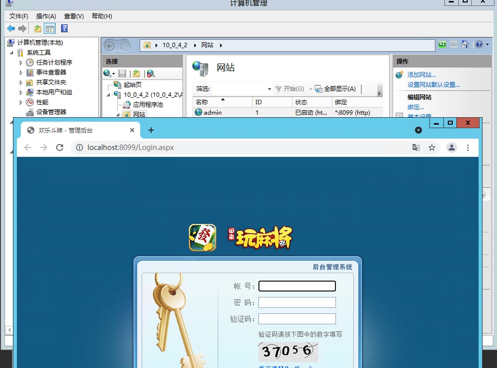The width and height of the screenshot is (497, 368).
Task: Open Google Translate icon in the address bar
Action: coord(416,147)
